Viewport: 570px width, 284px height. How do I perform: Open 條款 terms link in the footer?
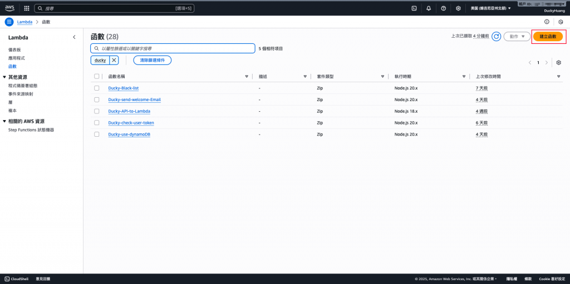(528, 279)
